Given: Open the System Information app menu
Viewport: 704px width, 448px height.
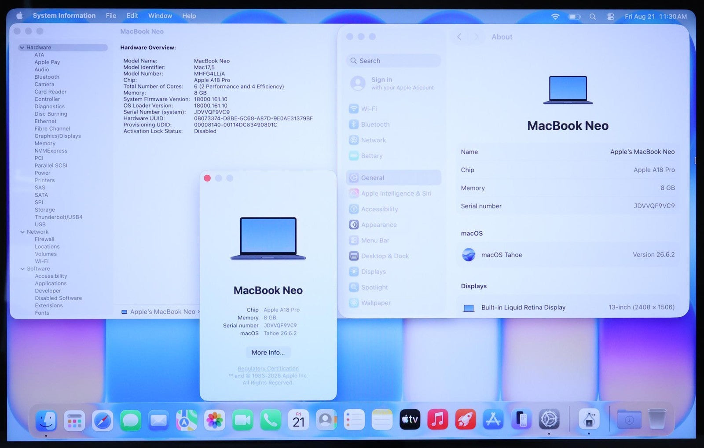Looking at the screenshot, I should pyautogui.click(x=64, y=16).
